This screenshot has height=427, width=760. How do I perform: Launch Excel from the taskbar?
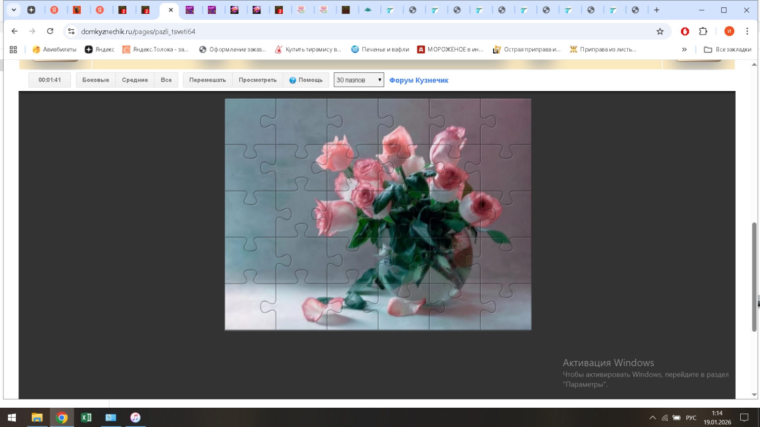click(86, 418)
